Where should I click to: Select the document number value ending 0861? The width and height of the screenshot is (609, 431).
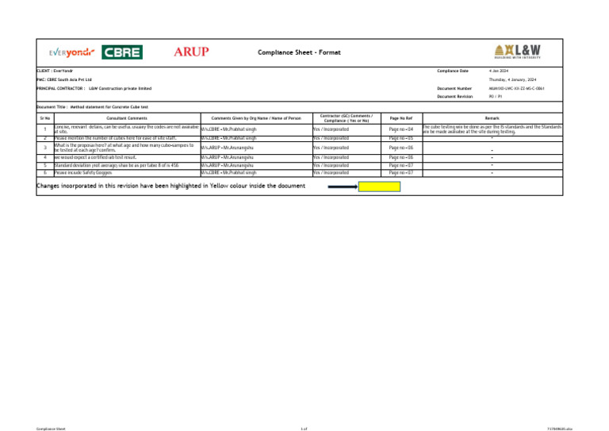point(516,88)
